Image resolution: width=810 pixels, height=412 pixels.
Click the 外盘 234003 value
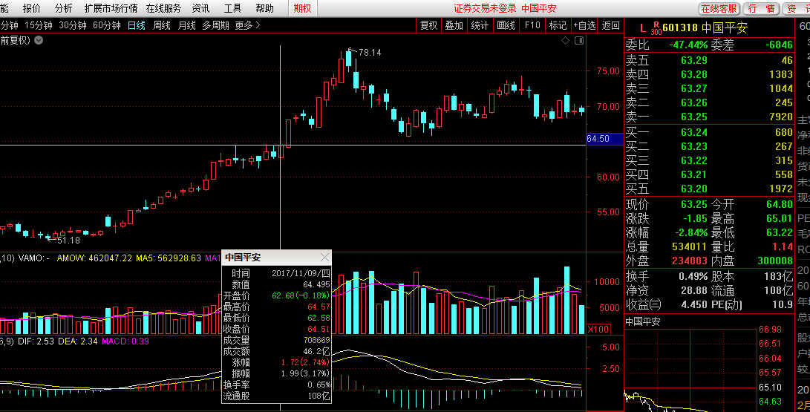pos(690,261)
